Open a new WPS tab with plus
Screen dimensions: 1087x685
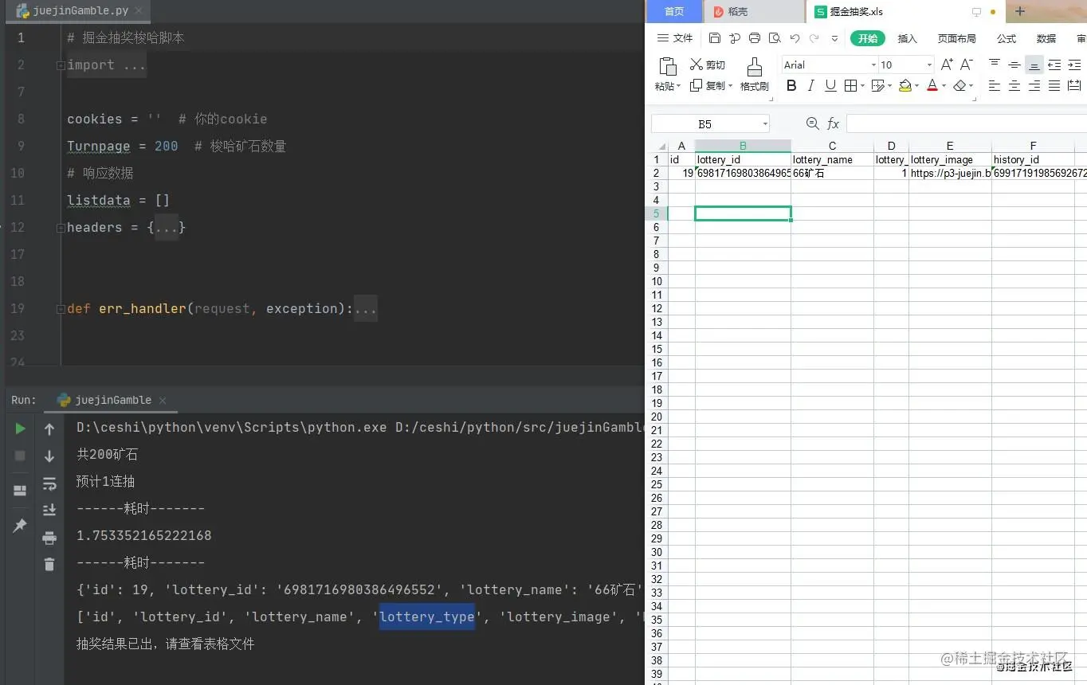pyautogui.click(x=1019, y=11)
